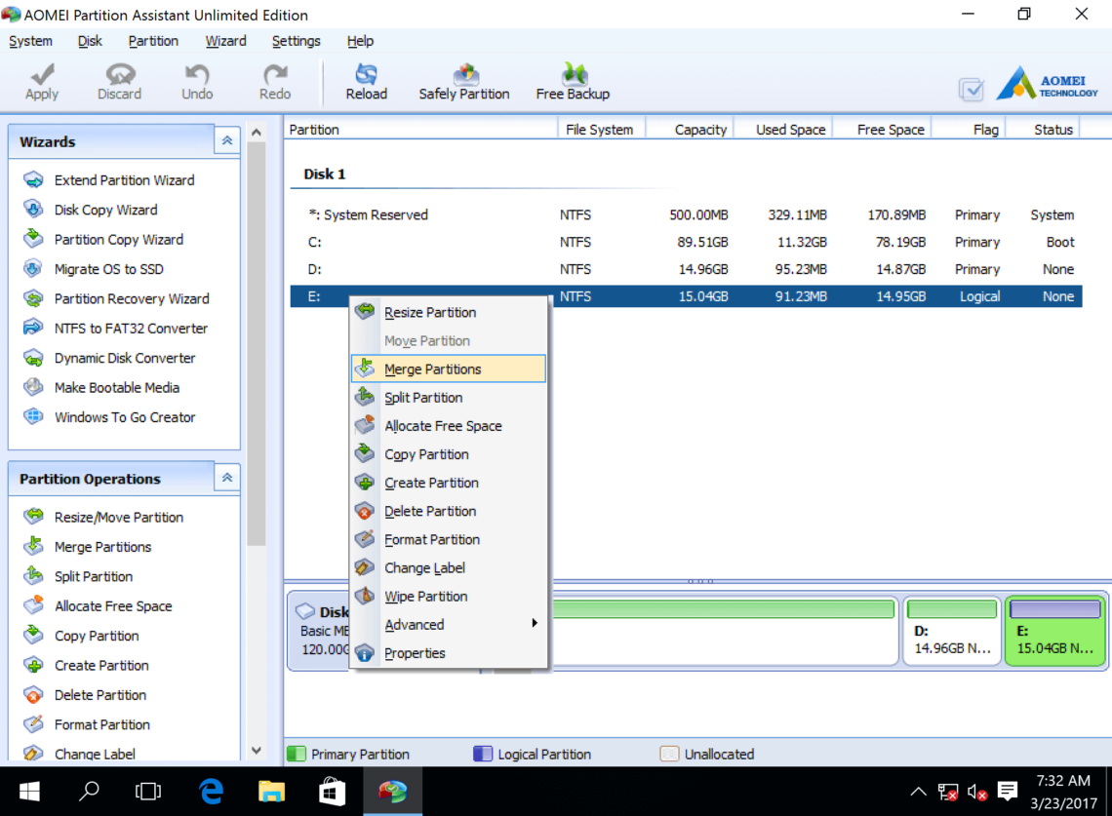
Task: Open the Windows Store taskbar icon
Action: (332, 792)
